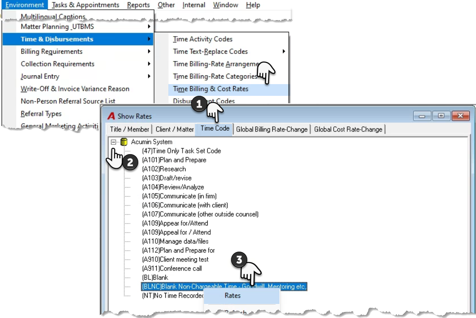Open the Internal menu
This screenshot has height=318, width=476.
(194, 5)
